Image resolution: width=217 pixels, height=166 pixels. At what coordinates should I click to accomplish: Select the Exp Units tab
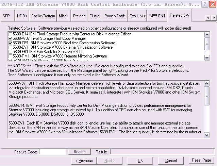pyautogui.click(x=137, y=16)
